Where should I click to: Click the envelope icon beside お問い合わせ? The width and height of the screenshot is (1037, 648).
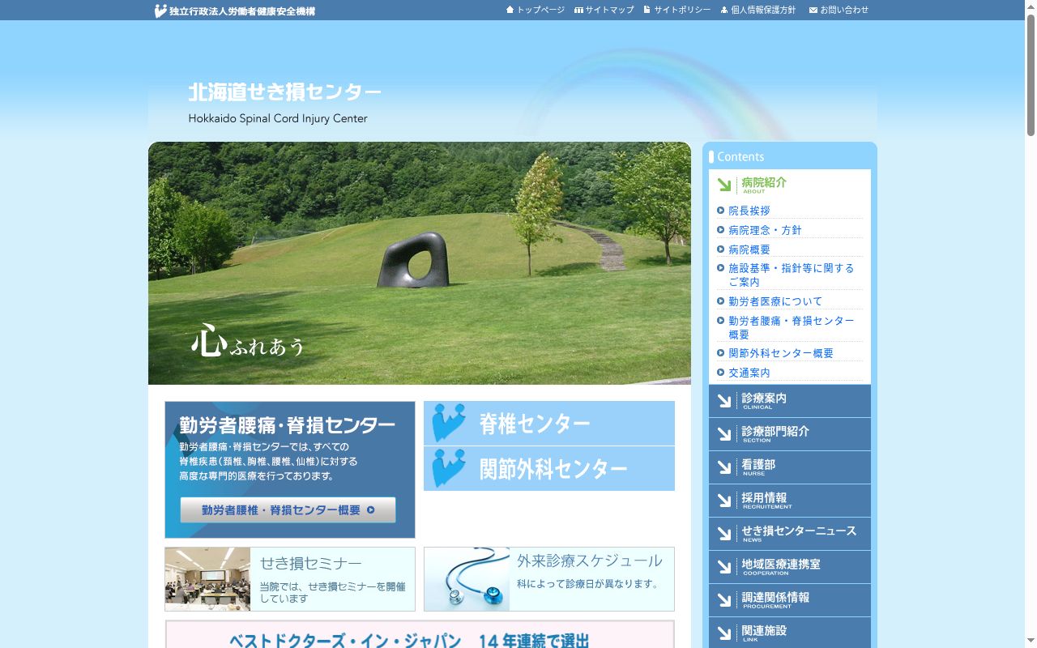click(x=813, y=11)
